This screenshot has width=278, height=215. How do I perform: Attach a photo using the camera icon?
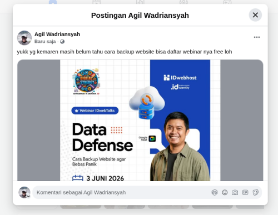click(235, 193)
